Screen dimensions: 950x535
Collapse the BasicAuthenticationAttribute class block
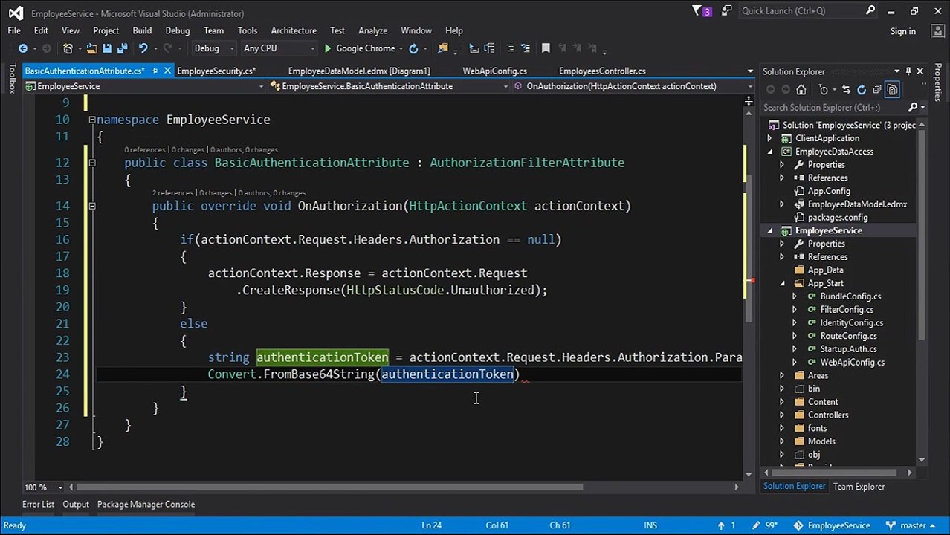92,163
